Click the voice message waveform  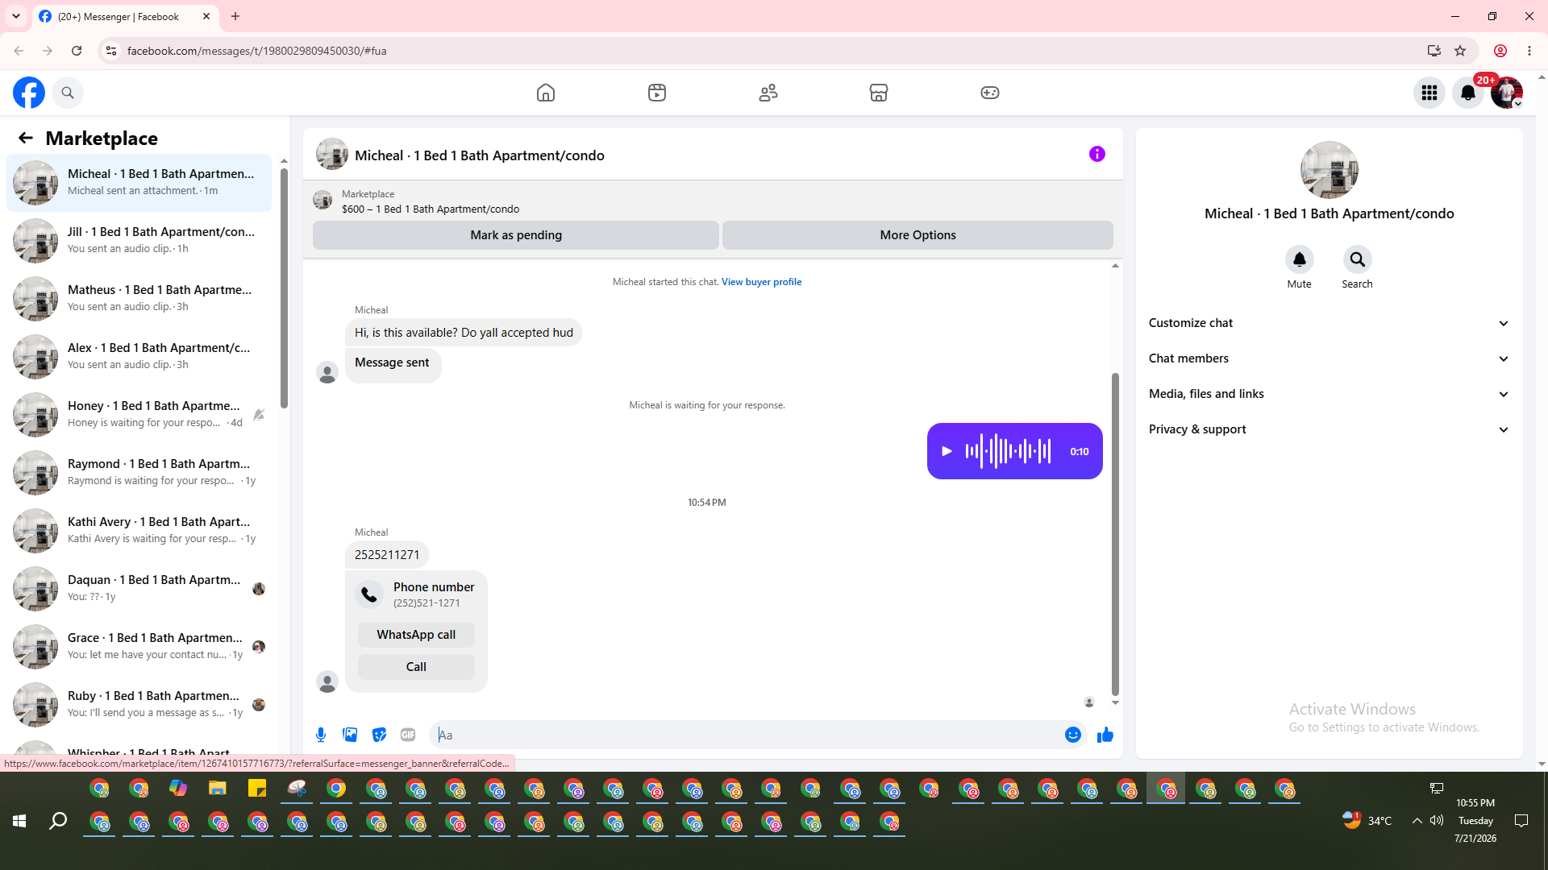click(x=1008, y=451)
